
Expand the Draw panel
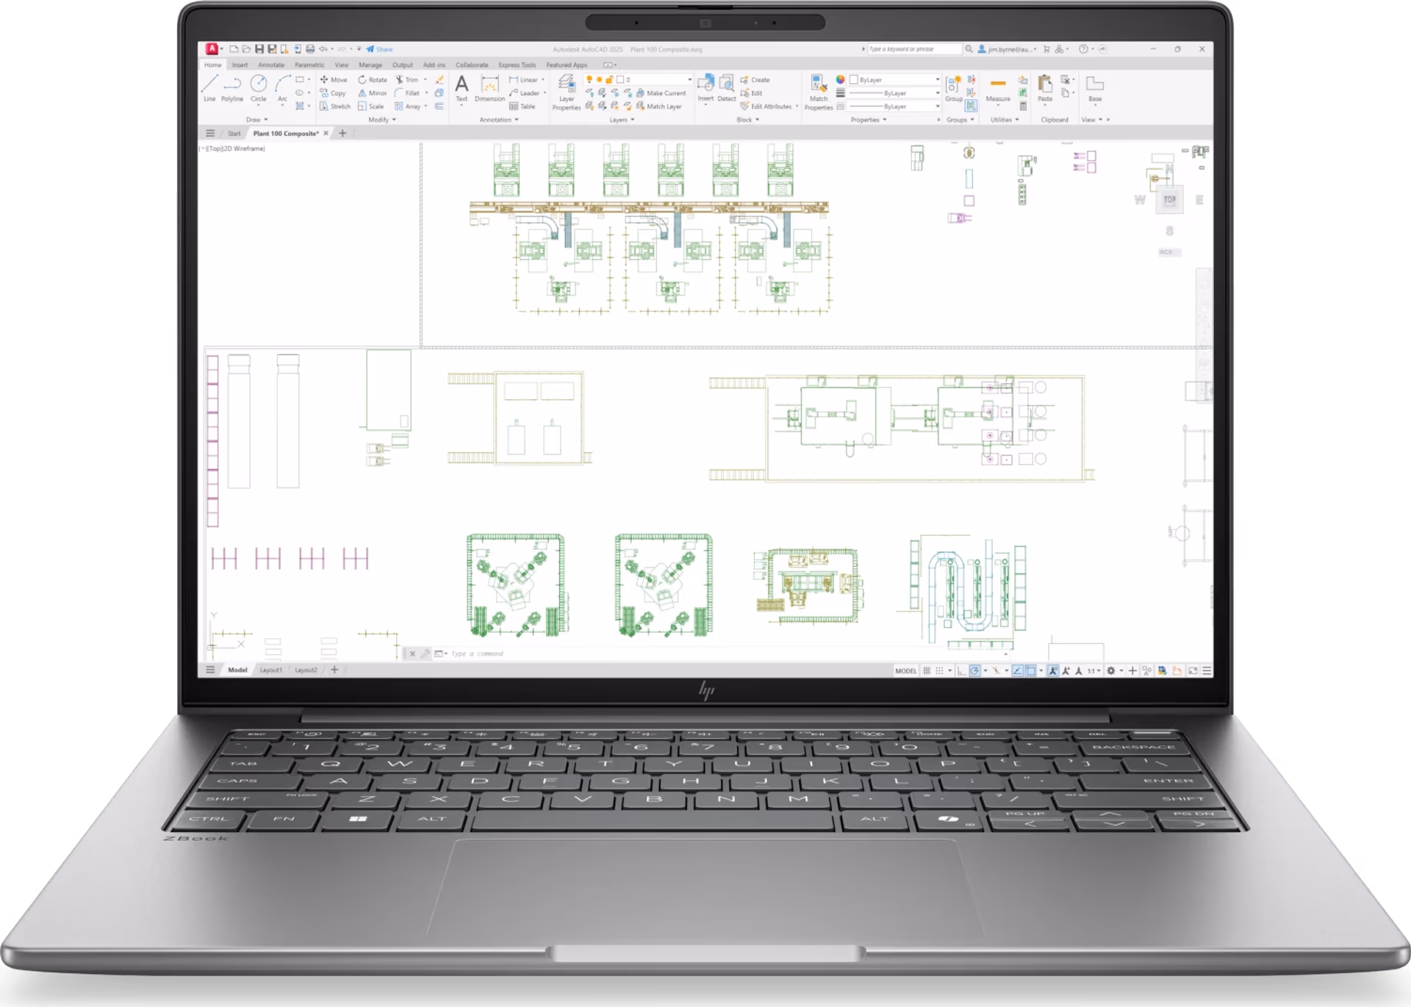256,119
